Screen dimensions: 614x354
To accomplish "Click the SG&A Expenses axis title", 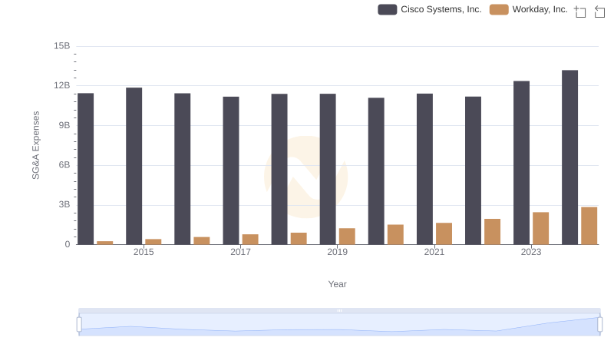I will [35, 145].
